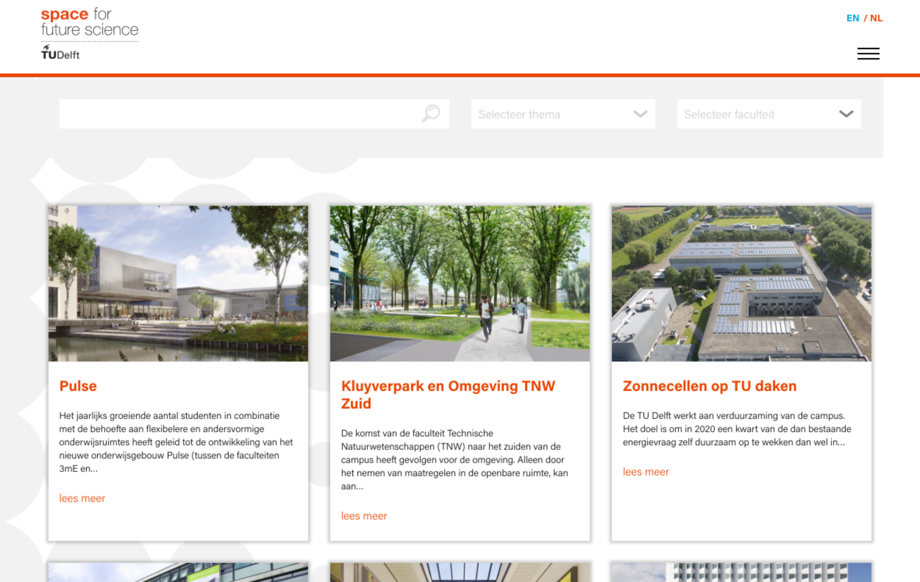Click the Pulse description text
920x582 pixels.
(176, 442)
